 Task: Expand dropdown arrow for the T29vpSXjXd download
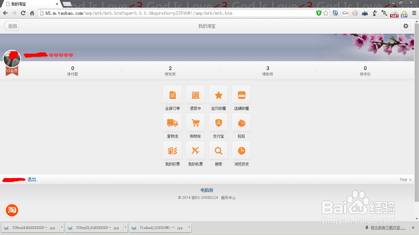point(126,227)
